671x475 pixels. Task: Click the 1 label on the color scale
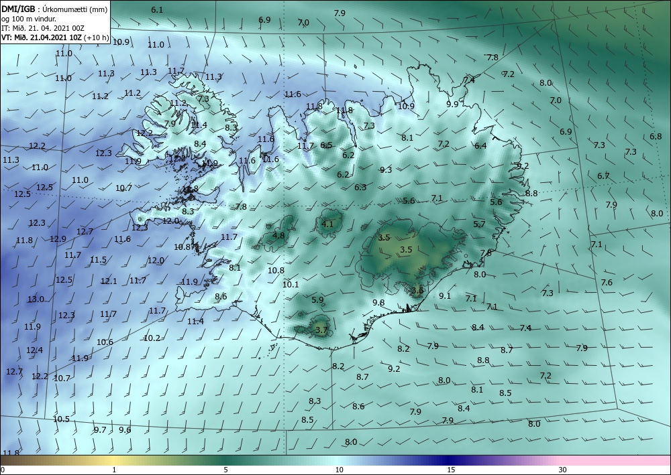(x=114, y=470)
